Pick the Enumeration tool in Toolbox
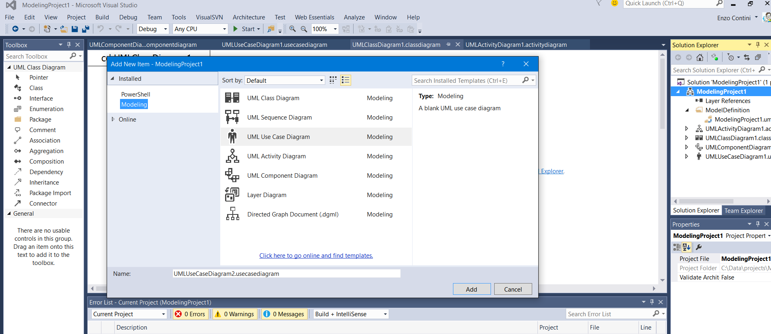The width and height of the screenshot is (771, 334). click(46, 109)
